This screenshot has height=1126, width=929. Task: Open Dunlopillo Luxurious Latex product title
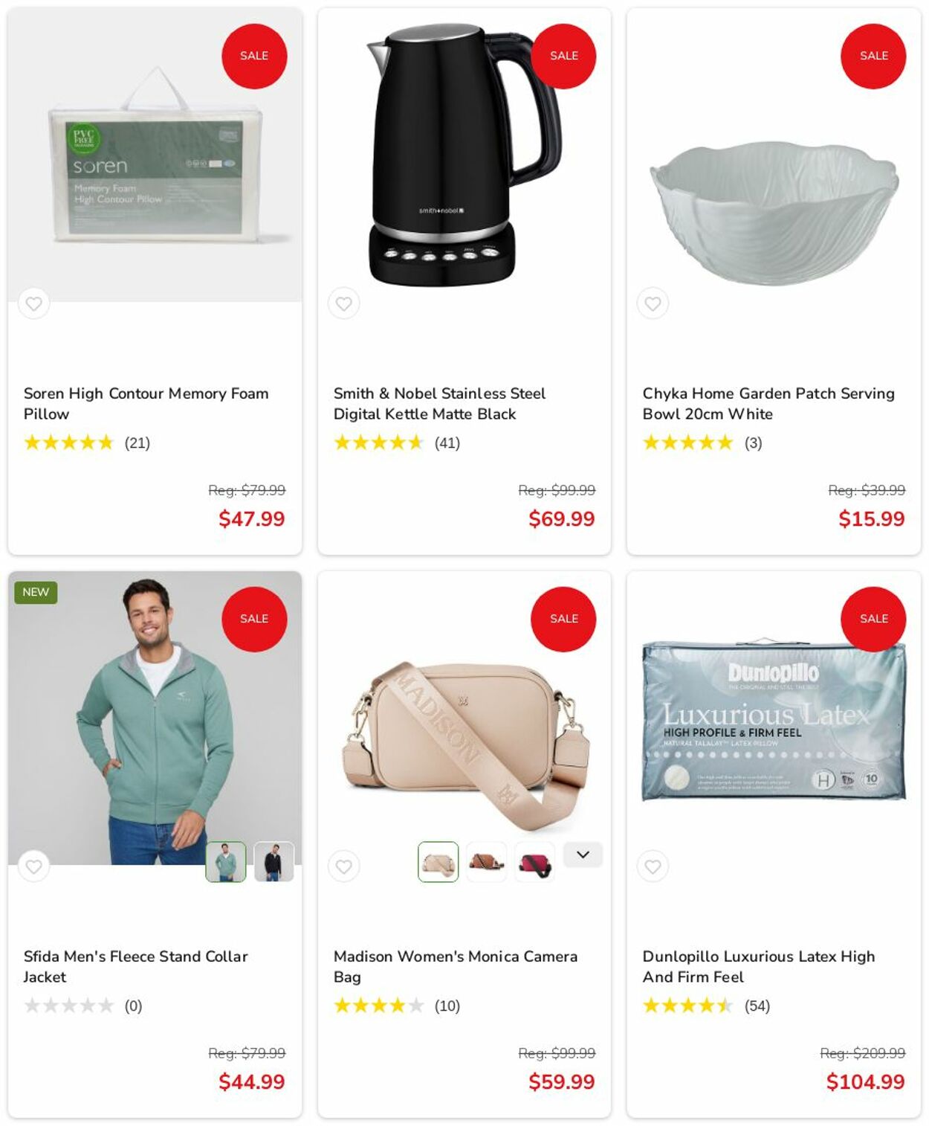point(758,967)
